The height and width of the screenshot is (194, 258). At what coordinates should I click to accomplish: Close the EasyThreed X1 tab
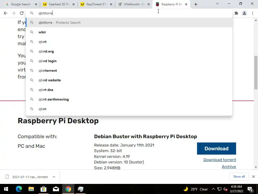pos(111,5)
